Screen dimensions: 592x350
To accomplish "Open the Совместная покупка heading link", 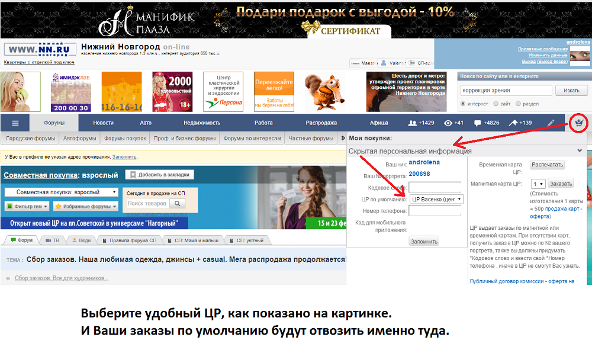I will click(41, 175).
